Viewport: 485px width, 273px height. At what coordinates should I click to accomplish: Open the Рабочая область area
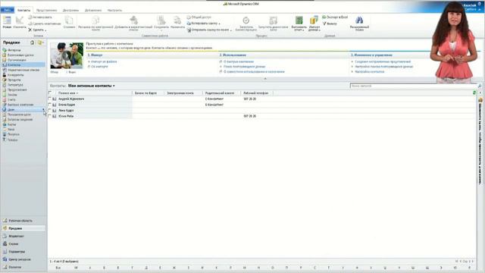tap(20, 221)
